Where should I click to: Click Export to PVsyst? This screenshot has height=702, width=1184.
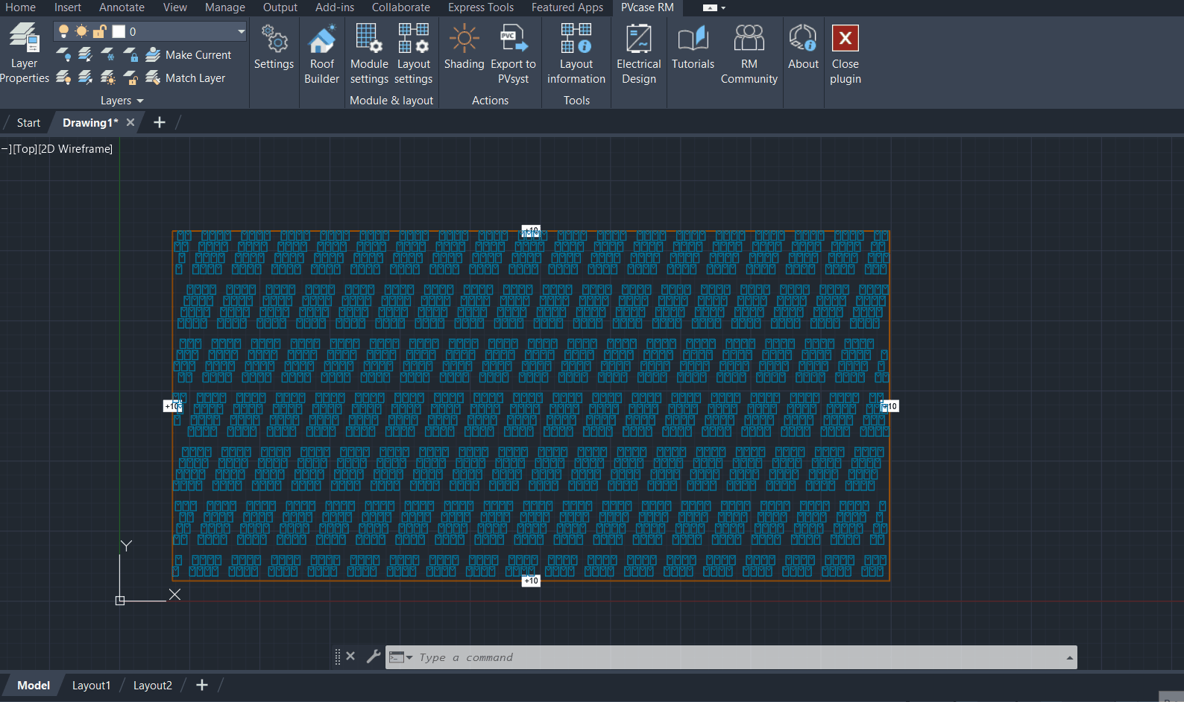tap(513, 54)
